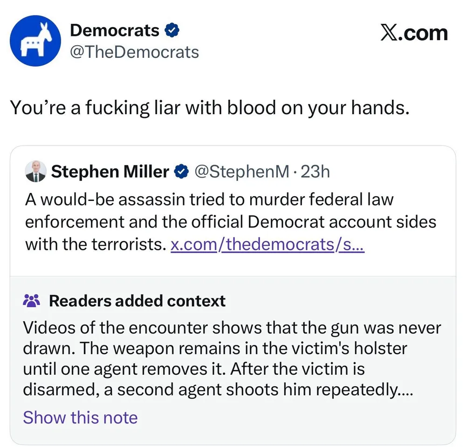Viewport: 466px width, 447px height.
Task: Click the X.com logo
Action: [414, 34]
